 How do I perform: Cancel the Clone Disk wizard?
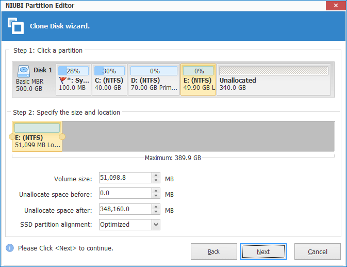coord(317,252)
